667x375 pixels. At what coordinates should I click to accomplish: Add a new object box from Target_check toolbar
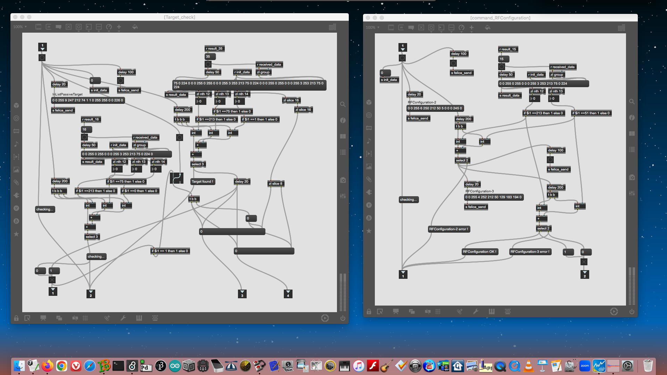tap(39, 27)
